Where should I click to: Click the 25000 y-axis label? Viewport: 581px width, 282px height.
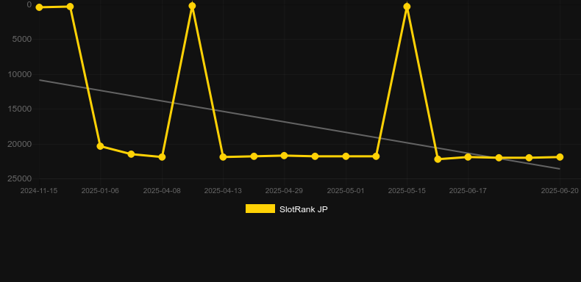pyautogui.click(x=20, y=178)
